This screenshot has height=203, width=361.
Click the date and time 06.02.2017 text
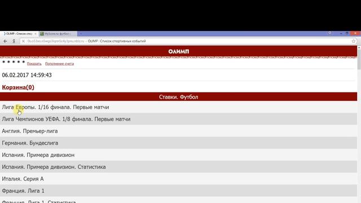27,75
